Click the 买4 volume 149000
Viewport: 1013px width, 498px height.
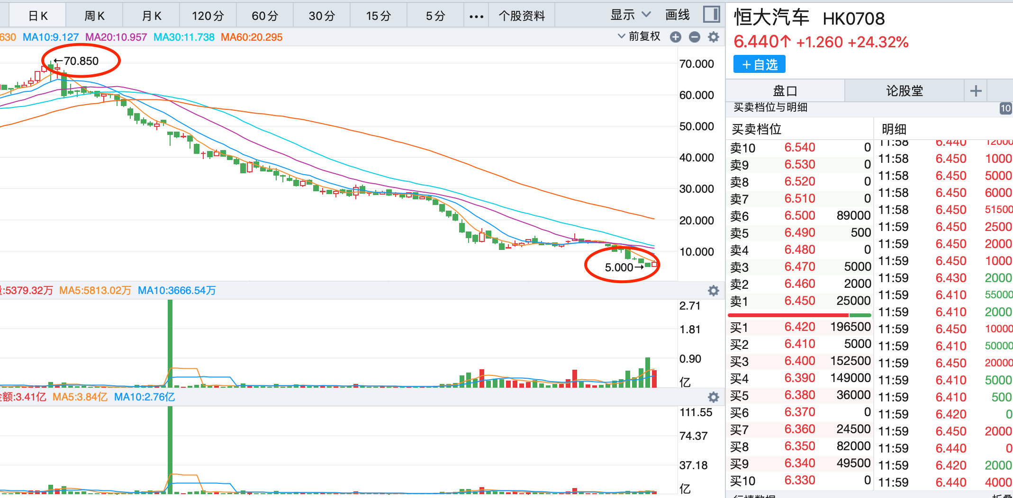click(850, 378)
